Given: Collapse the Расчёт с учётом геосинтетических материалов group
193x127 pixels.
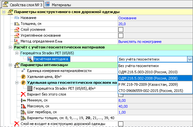Looking at the screenshot, I should pos(10,47).
